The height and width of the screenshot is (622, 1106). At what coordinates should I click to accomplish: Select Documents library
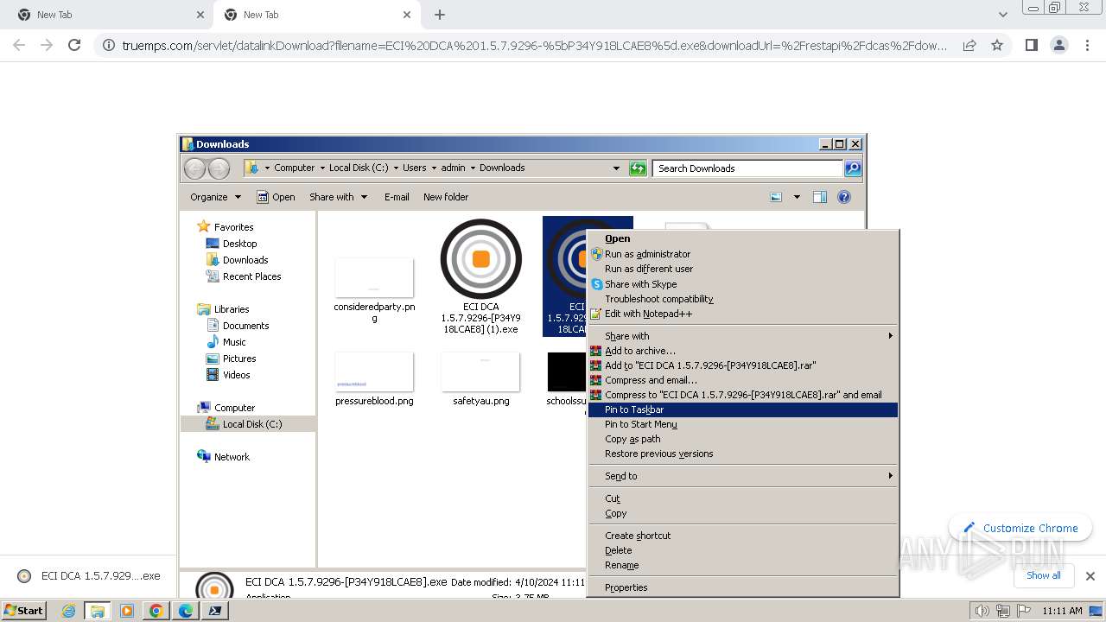click(x=245, y=326)
